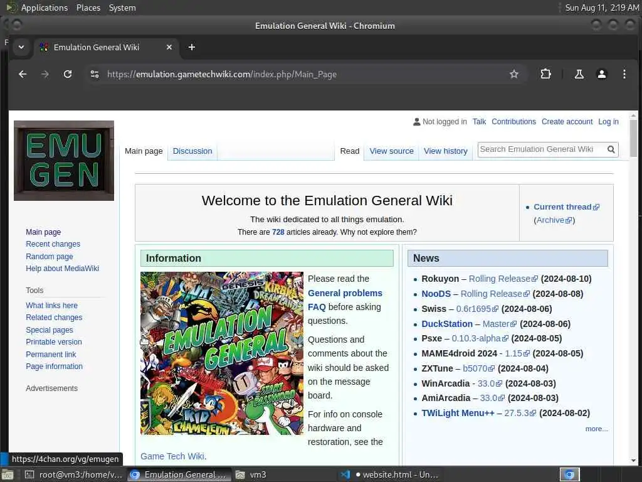Close the Emulation General Wiki tab

click(169, 47)
